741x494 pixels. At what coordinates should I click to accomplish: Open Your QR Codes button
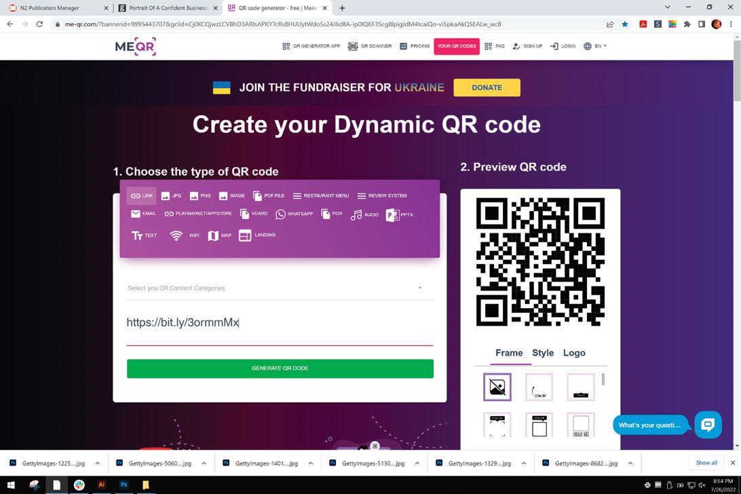[457, 46]
